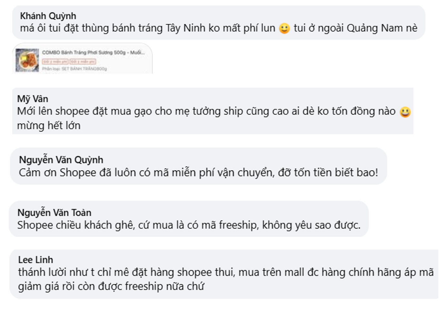Click the grinning emoji in Mỹ Vân's comment
Viewport: 448px width, 309px height.
point(405,112)
